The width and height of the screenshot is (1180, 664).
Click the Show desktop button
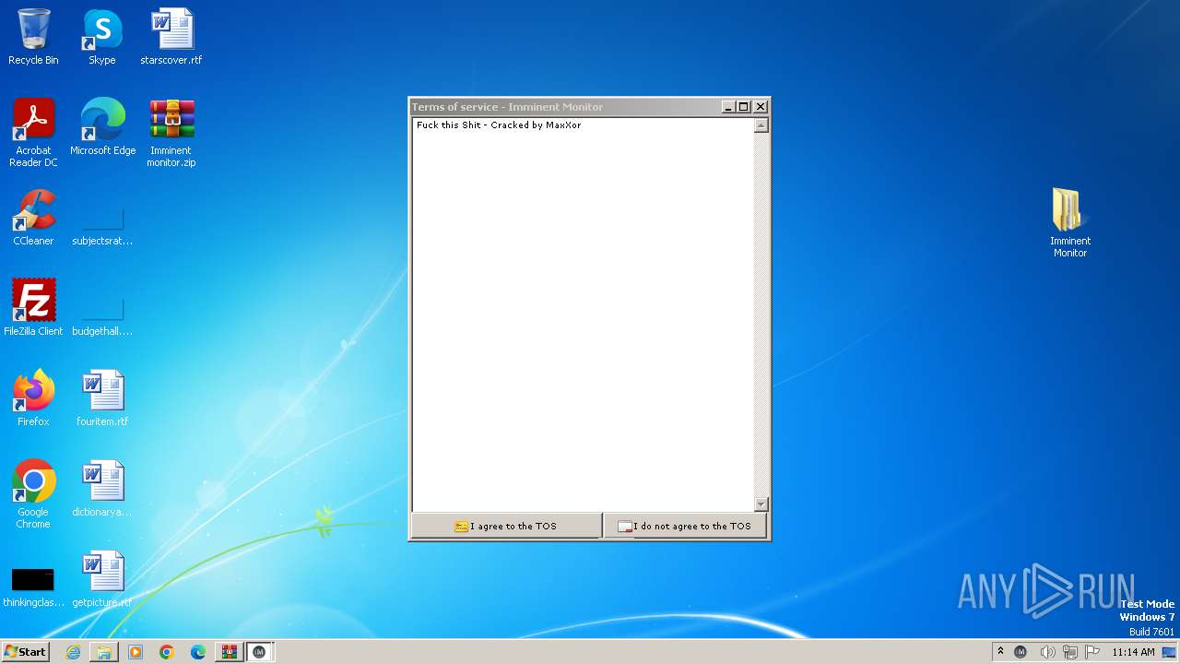(x=1169, y=652)
